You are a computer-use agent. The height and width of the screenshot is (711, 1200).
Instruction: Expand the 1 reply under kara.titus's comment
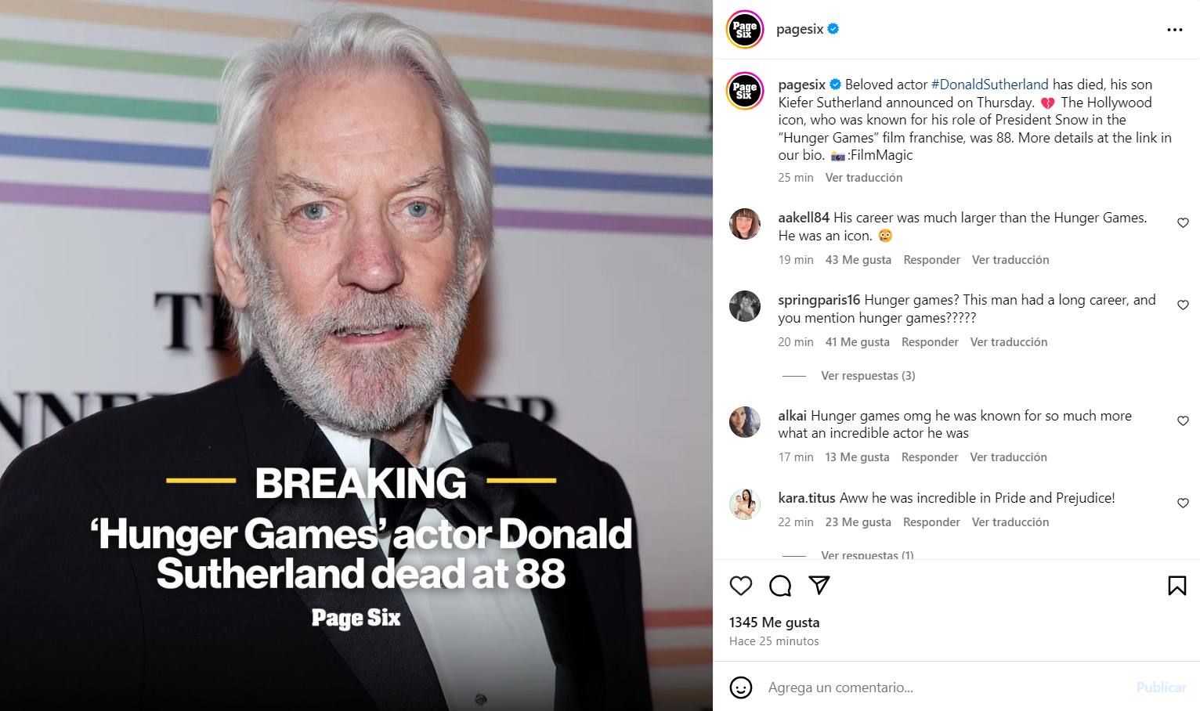coord(867,554)
